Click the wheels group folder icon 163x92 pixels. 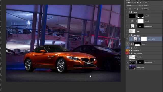click(x=132, y=48)
